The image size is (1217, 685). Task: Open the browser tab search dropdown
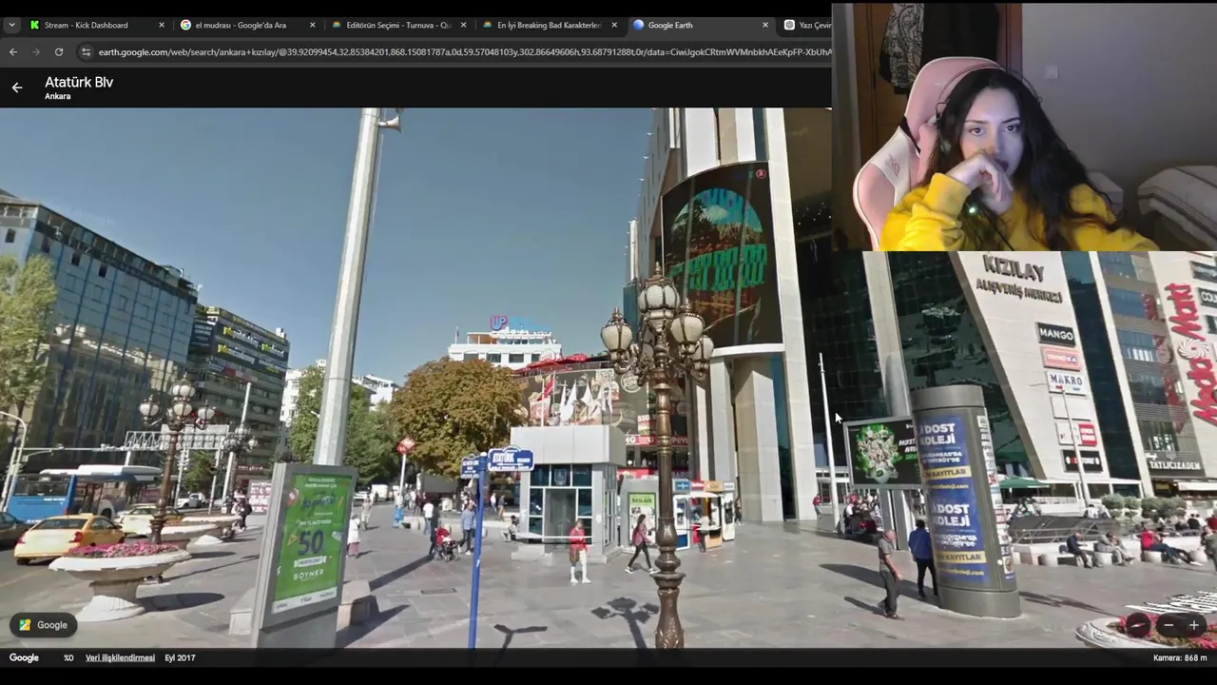click(11, 25)
